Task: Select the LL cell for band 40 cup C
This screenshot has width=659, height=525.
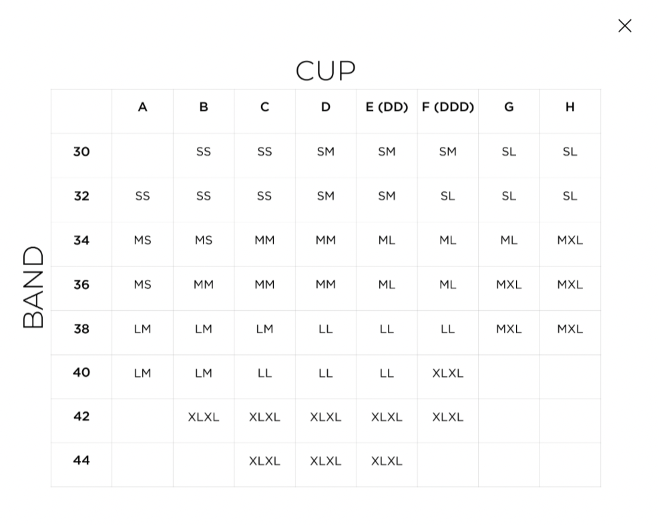Action: coord(264,373)
